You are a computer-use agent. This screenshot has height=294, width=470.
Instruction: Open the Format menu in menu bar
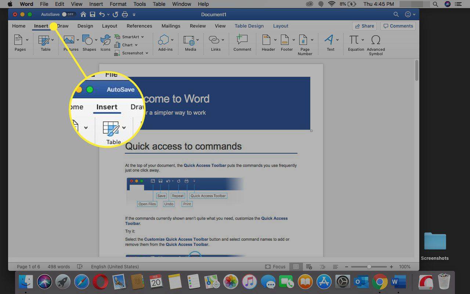(118, 4)
